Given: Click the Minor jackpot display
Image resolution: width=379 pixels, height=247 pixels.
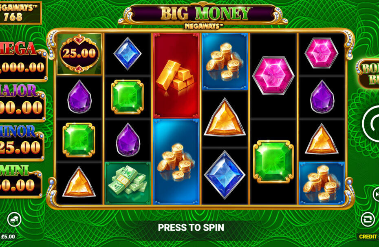Looking at the screenshot, I should pos(22,143).
